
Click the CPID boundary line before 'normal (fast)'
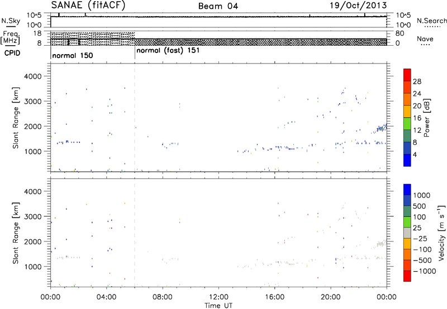(135, 52)
